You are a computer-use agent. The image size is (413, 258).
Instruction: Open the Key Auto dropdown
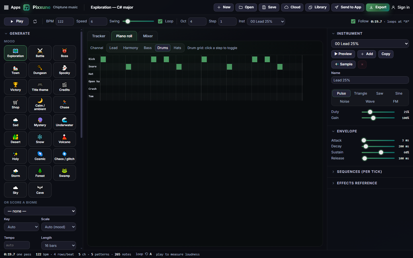point(22,227)
